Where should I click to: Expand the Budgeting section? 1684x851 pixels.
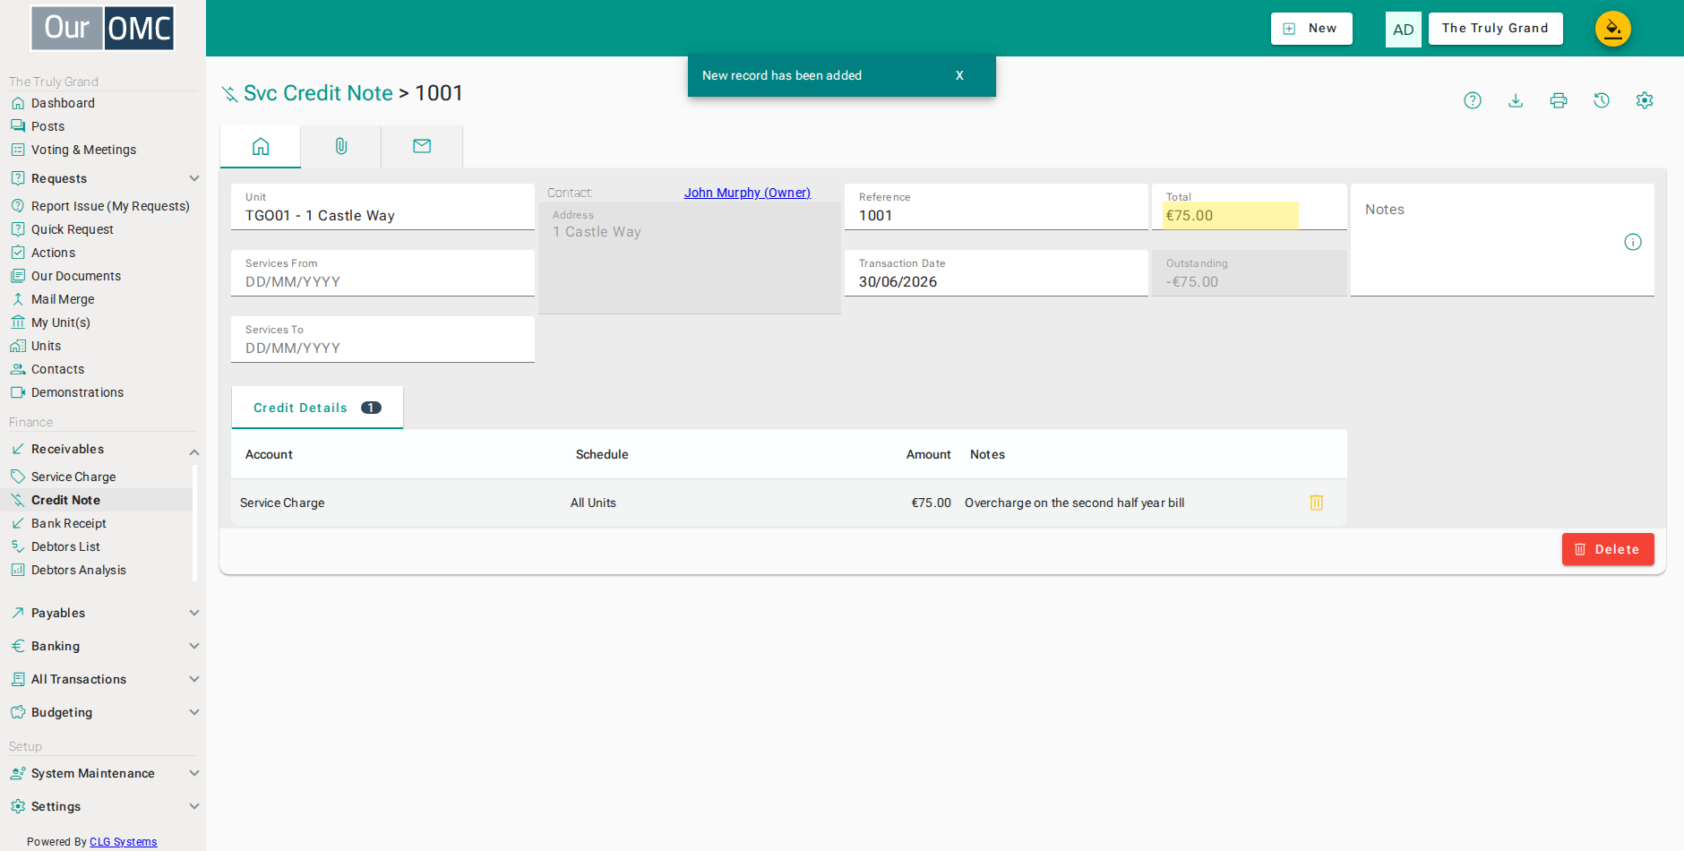pos(194,712)
